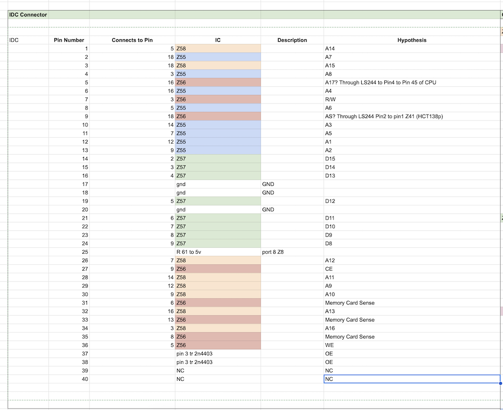Select the CE hypothesis cell

412,269
